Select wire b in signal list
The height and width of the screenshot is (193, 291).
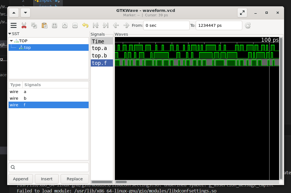point(48,98)
